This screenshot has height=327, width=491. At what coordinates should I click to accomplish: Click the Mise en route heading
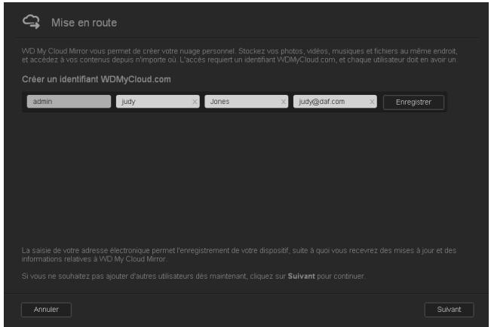(84, 23)
